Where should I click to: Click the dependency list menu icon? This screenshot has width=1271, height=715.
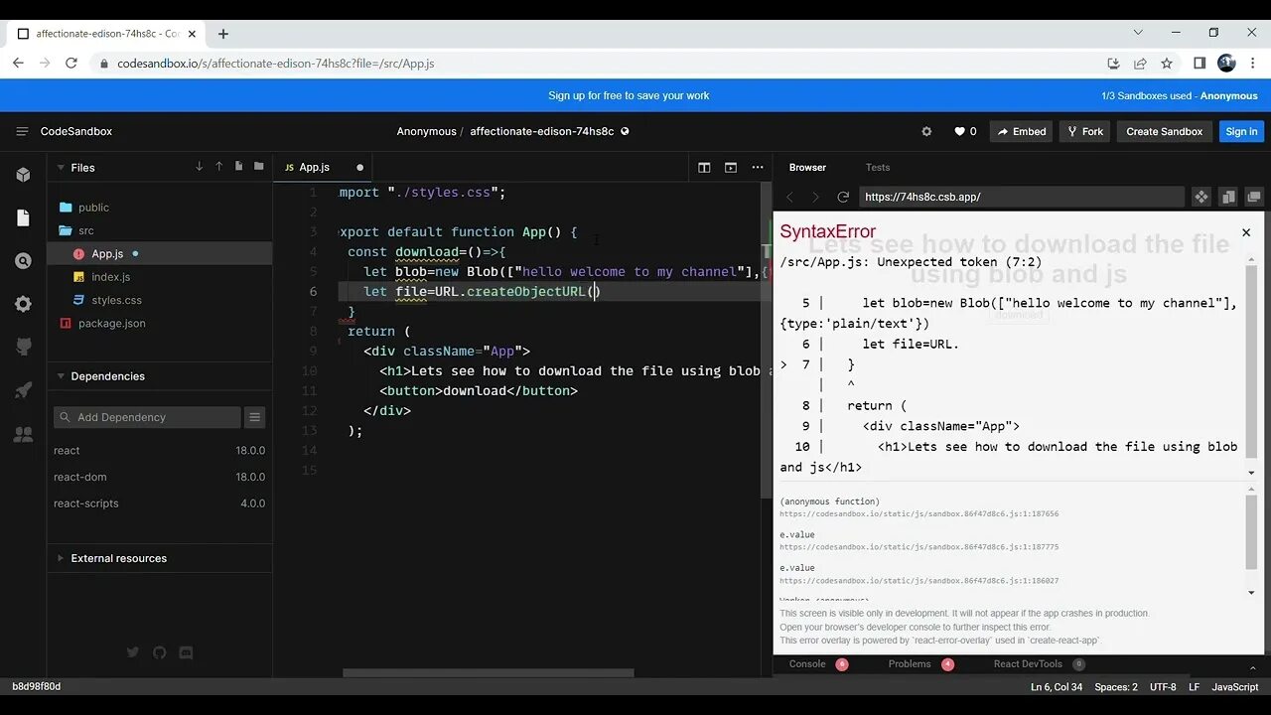pyautogui.click(x=255, y=417)
